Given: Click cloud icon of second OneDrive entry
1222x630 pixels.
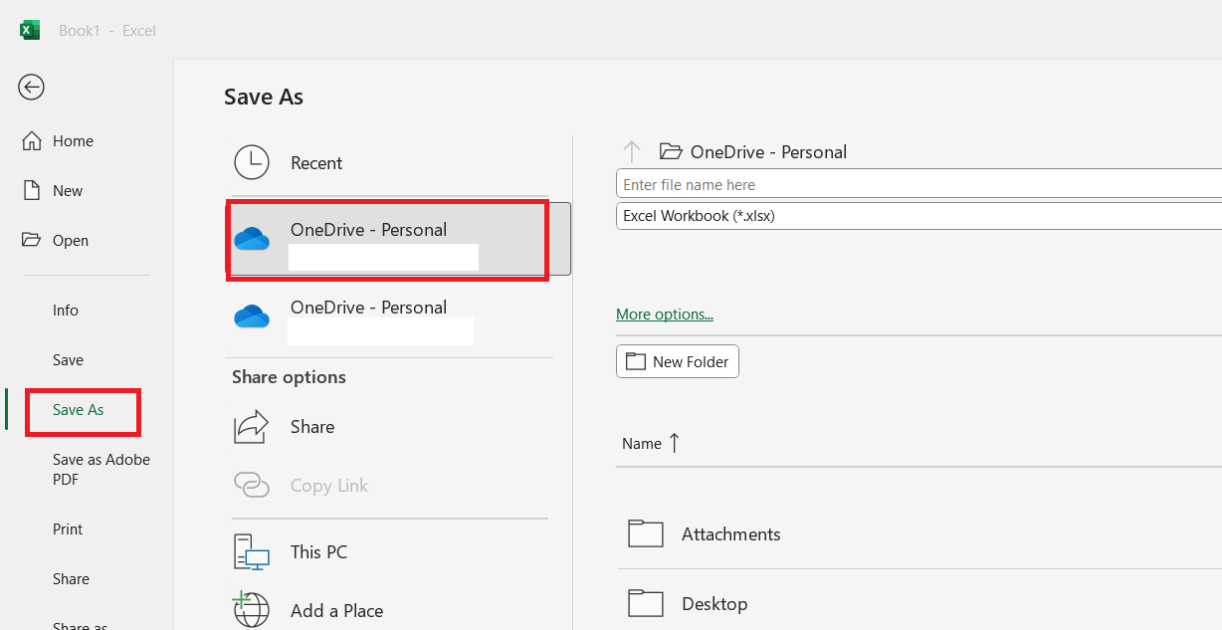Looking at the screenshot, I should tap(252, 316).
